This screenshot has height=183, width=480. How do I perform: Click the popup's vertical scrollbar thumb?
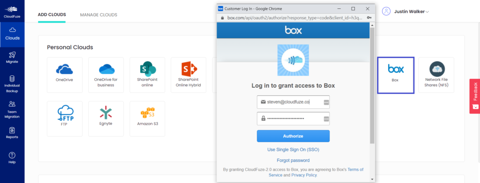click(372, 86)
